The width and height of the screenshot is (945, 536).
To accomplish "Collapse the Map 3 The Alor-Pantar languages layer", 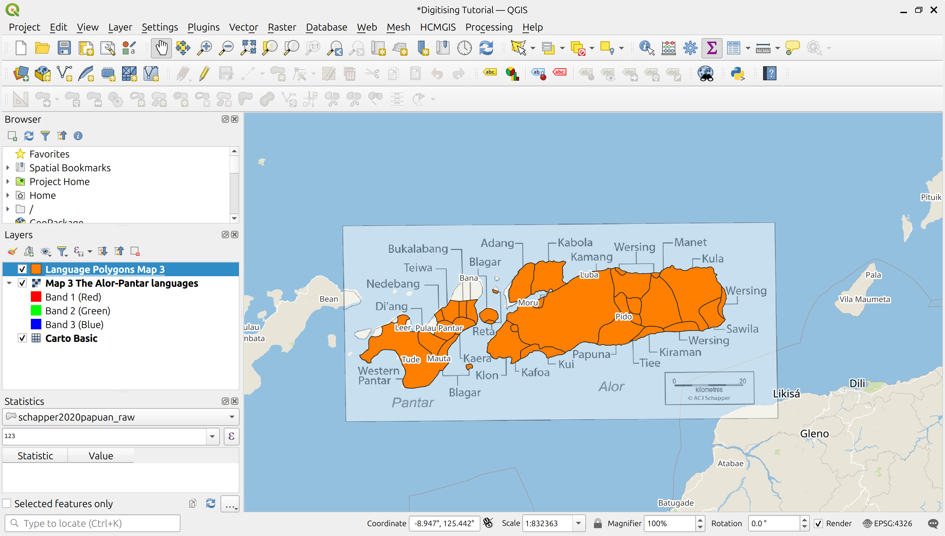I will [9, 283].
